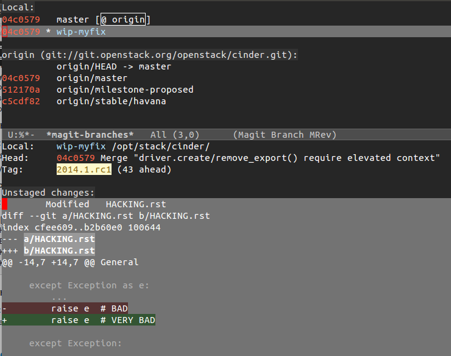Select origin/stable/havana branch

[111, 101]
